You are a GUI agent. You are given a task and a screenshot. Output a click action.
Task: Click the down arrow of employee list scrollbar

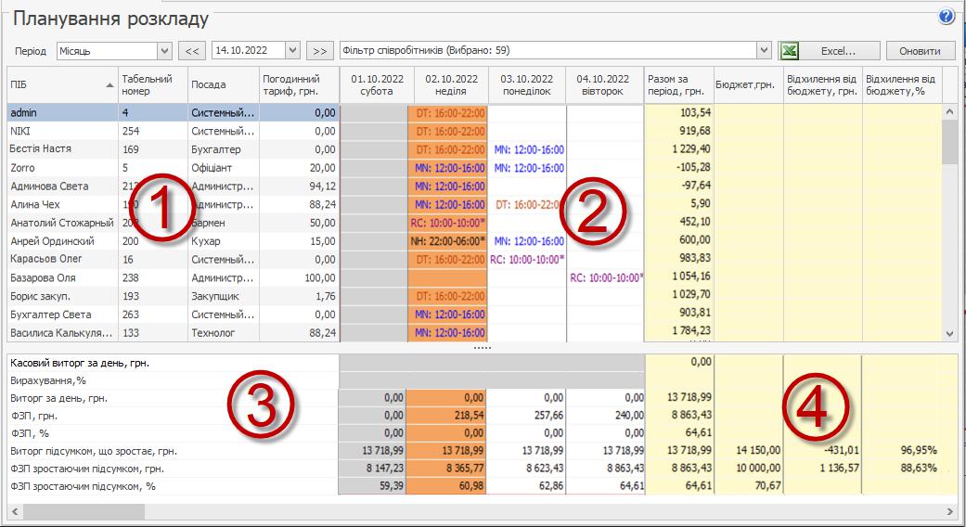949,333
